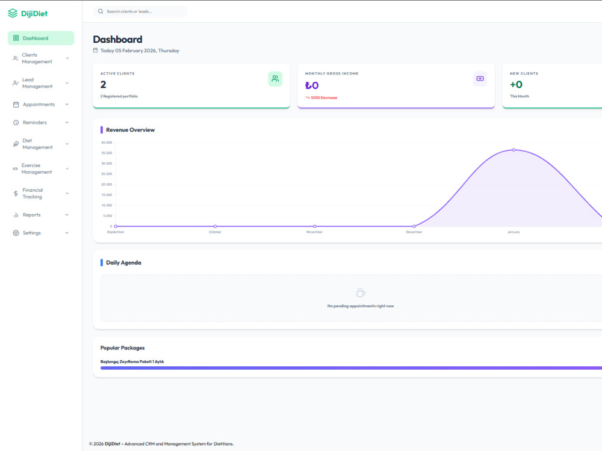Click the No pending appointments right now text
602x451 pixels.
click(x=361, y=306)
